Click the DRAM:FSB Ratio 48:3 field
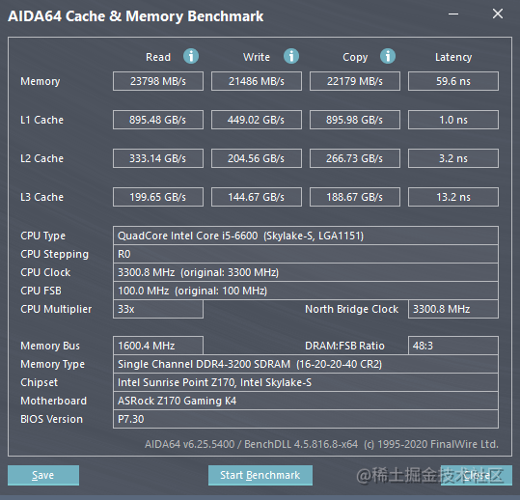Screen dimensions: 520x500 tap(453, 346)
